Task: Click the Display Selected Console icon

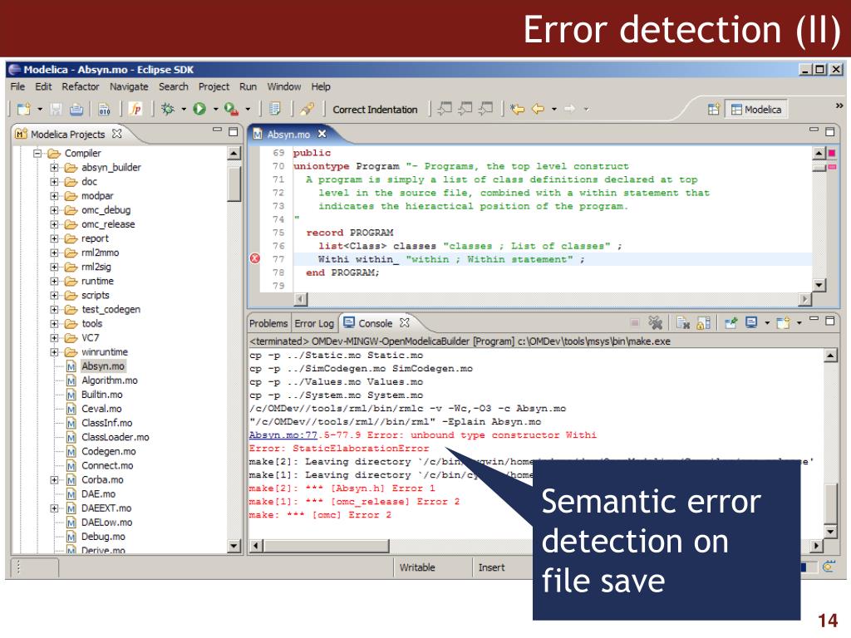Action: click(751, 323)
